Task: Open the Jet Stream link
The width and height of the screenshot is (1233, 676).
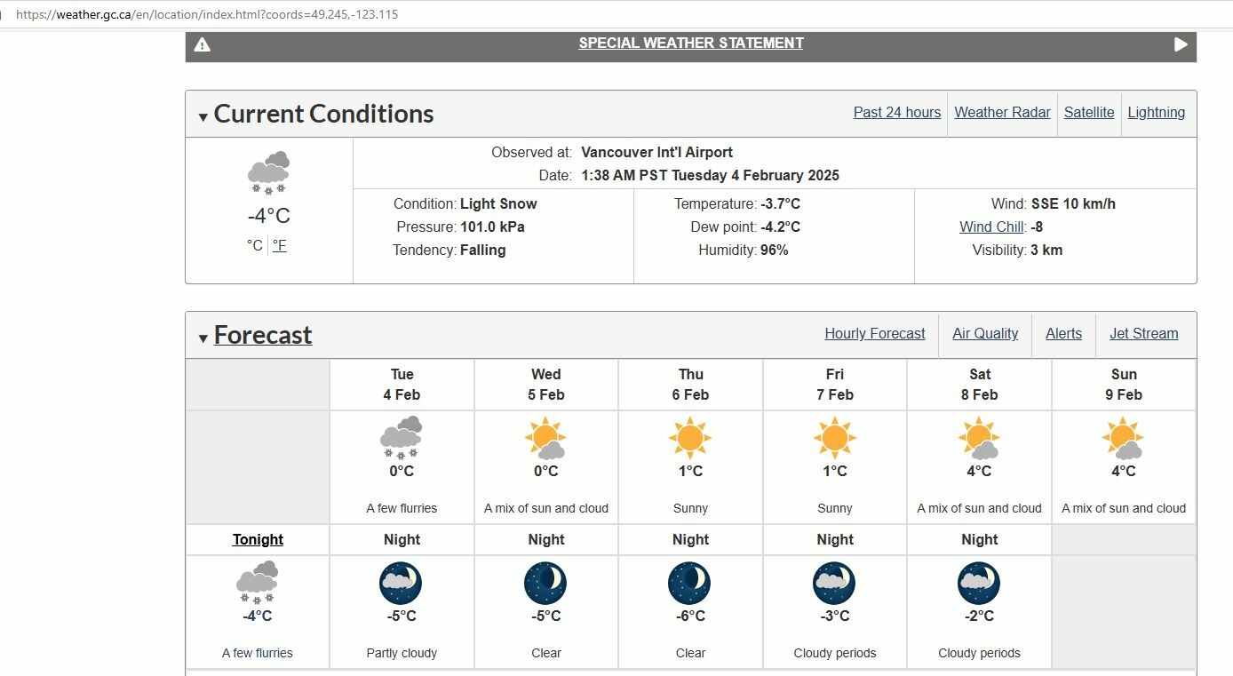Action: [1144, 333]
